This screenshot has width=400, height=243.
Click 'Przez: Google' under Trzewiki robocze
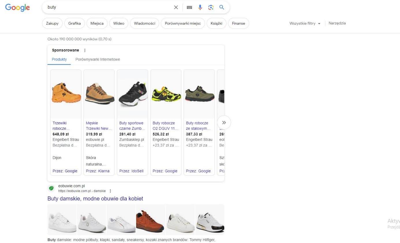tap(65, 171)
